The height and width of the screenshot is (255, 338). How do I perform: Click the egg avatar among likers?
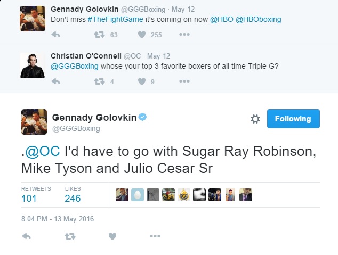coord(138,194)
